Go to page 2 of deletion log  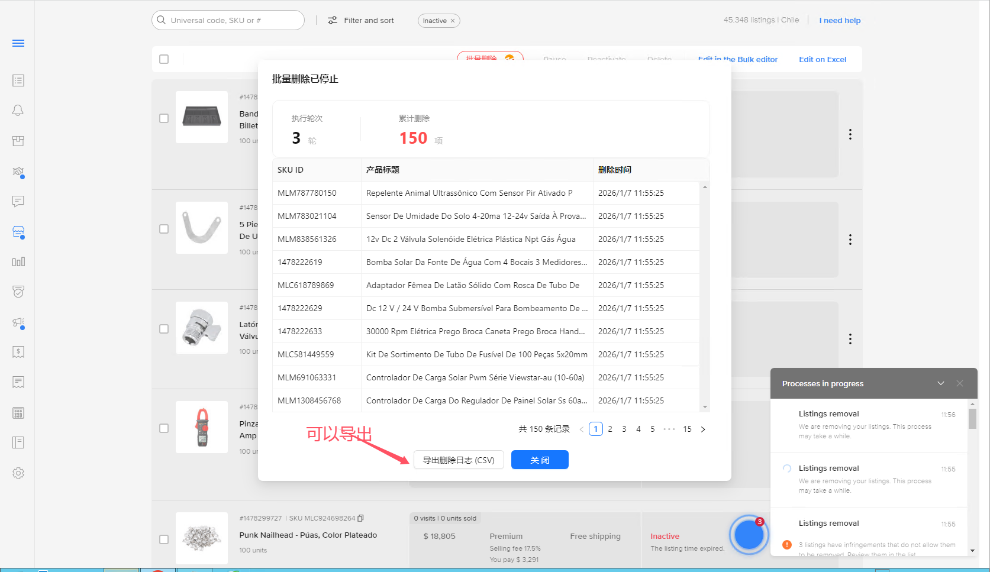[x=610, y=429]
